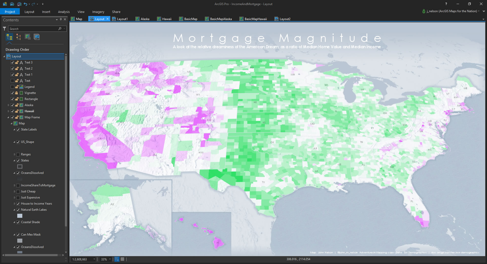
Task: Close the active Layout view tab
Action: [x=108, y=19]
